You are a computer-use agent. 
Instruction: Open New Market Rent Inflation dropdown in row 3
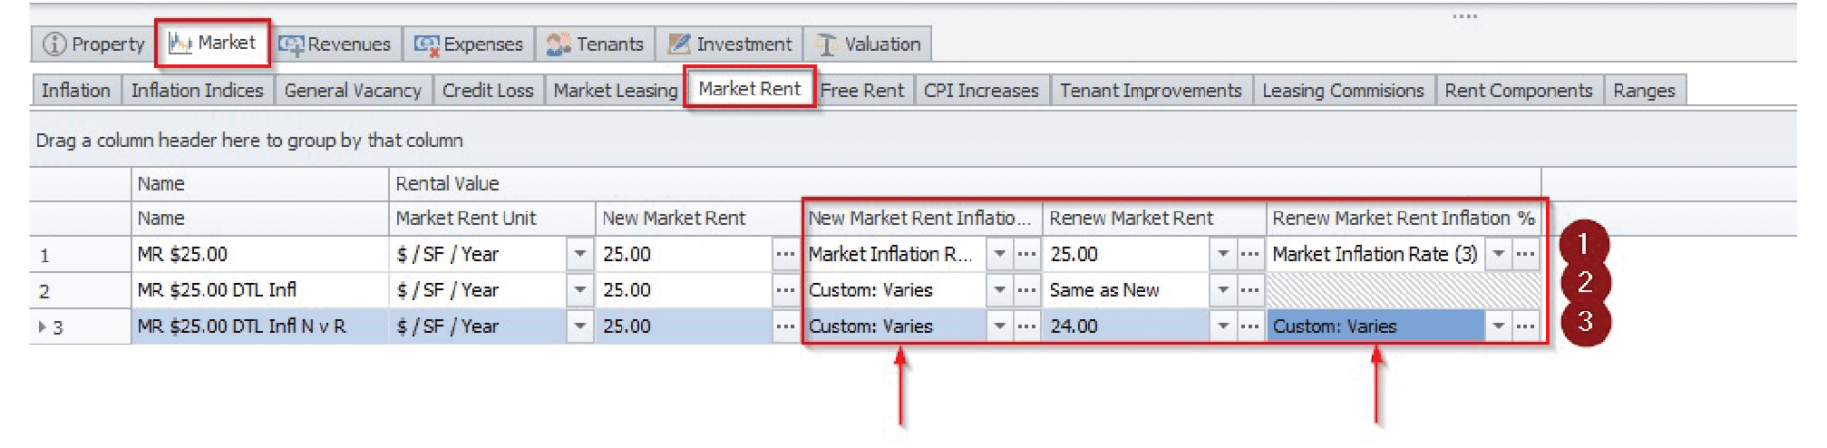click(x=999, y=326)
